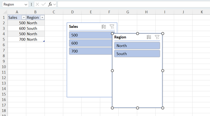Clear filter on Sales slicer
Image resolution: width=210 pixels, height=116 pixels.
click(x=112, y=27)
